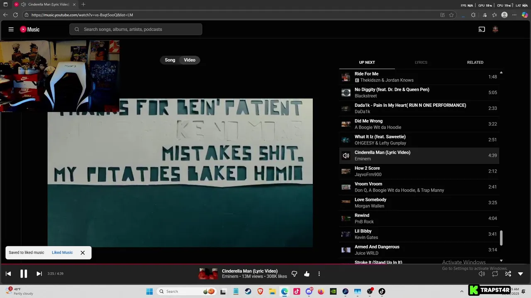Click the Eminem artist link in player bar
The height and width of the screenshot is (298, 531).
coord(230,276)
